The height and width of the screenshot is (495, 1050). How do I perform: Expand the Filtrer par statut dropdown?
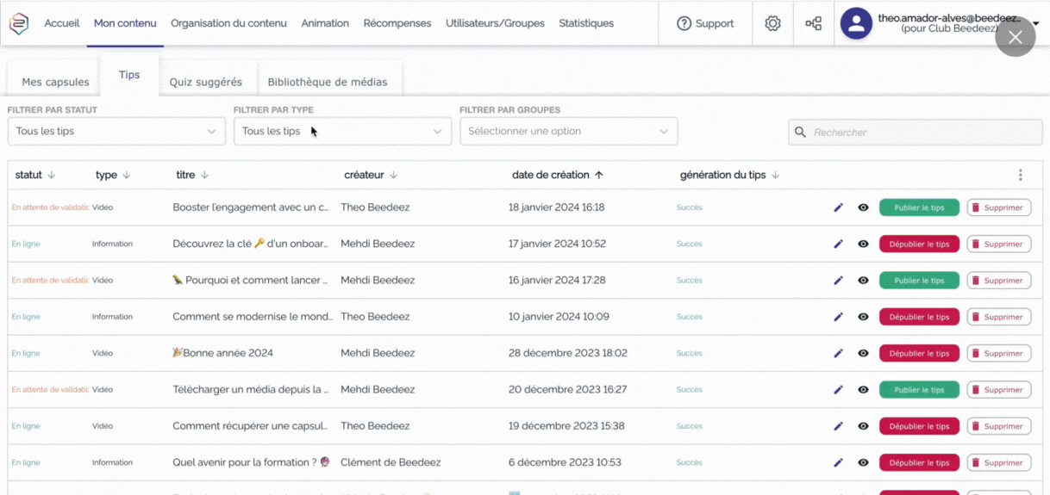pyautogui.click(x=116, y=132)
